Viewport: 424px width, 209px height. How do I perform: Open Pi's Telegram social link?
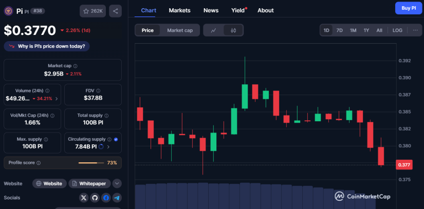click(117, 198)
